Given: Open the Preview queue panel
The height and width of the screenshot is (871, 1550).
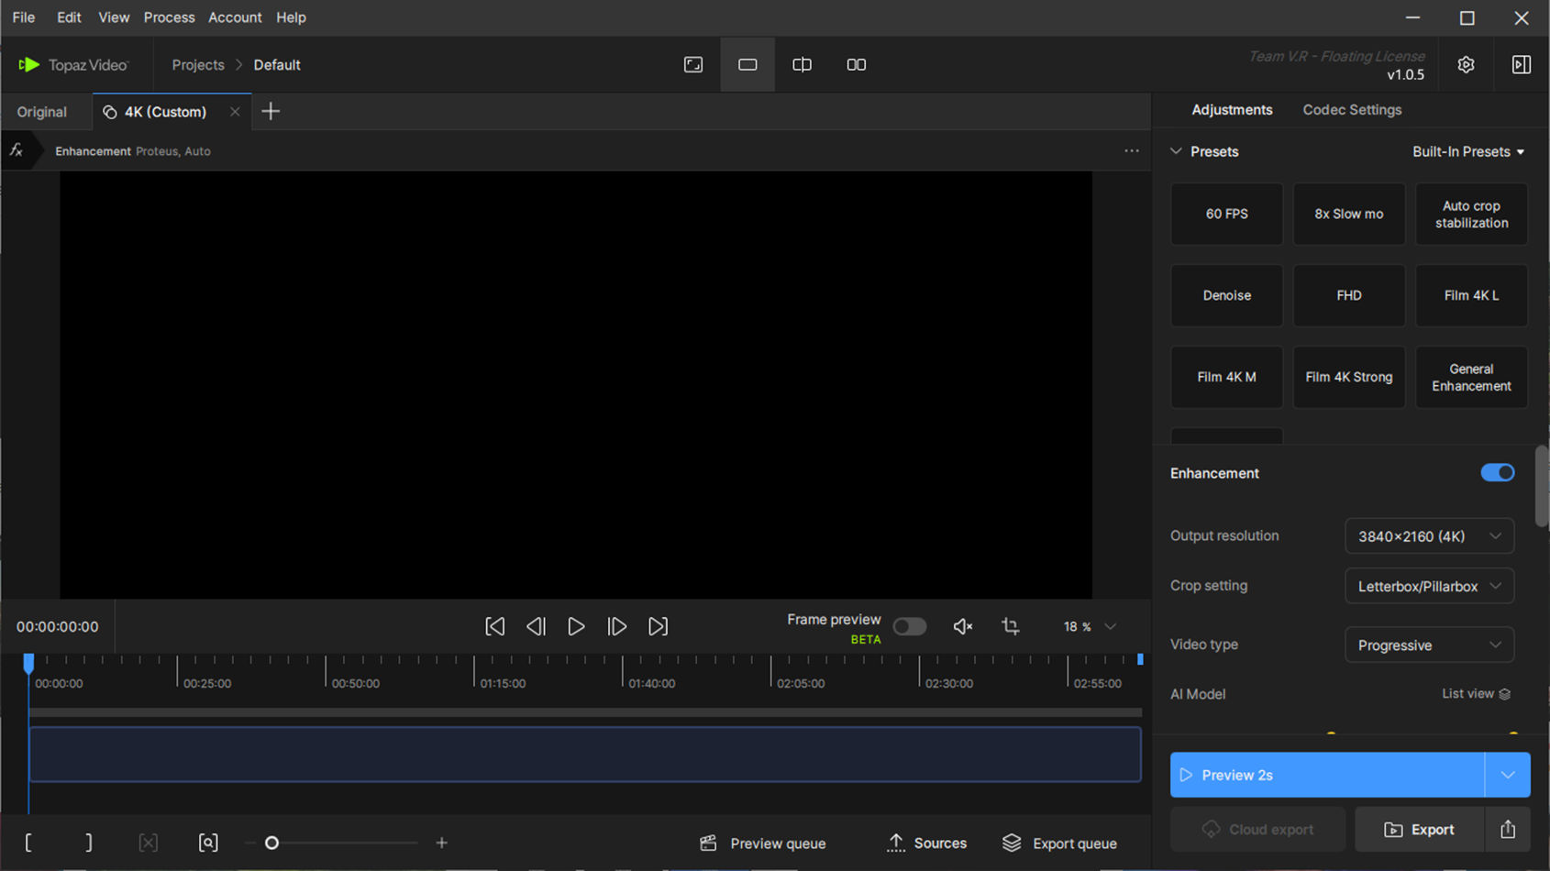Looking at the screenshot, I should tap(762, 843).
